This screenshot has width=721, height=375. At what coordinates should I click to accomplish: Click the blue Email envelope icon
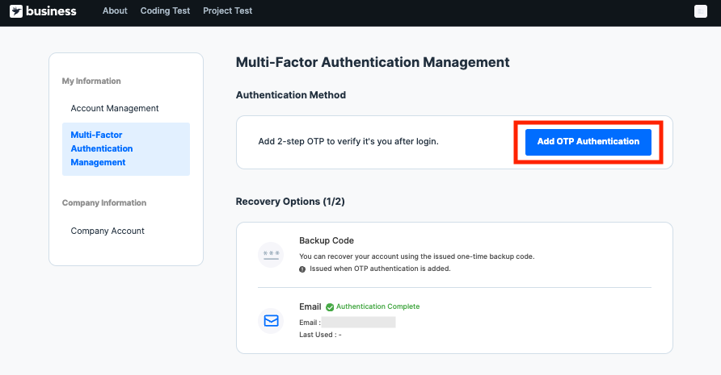[x=271, y=320]
